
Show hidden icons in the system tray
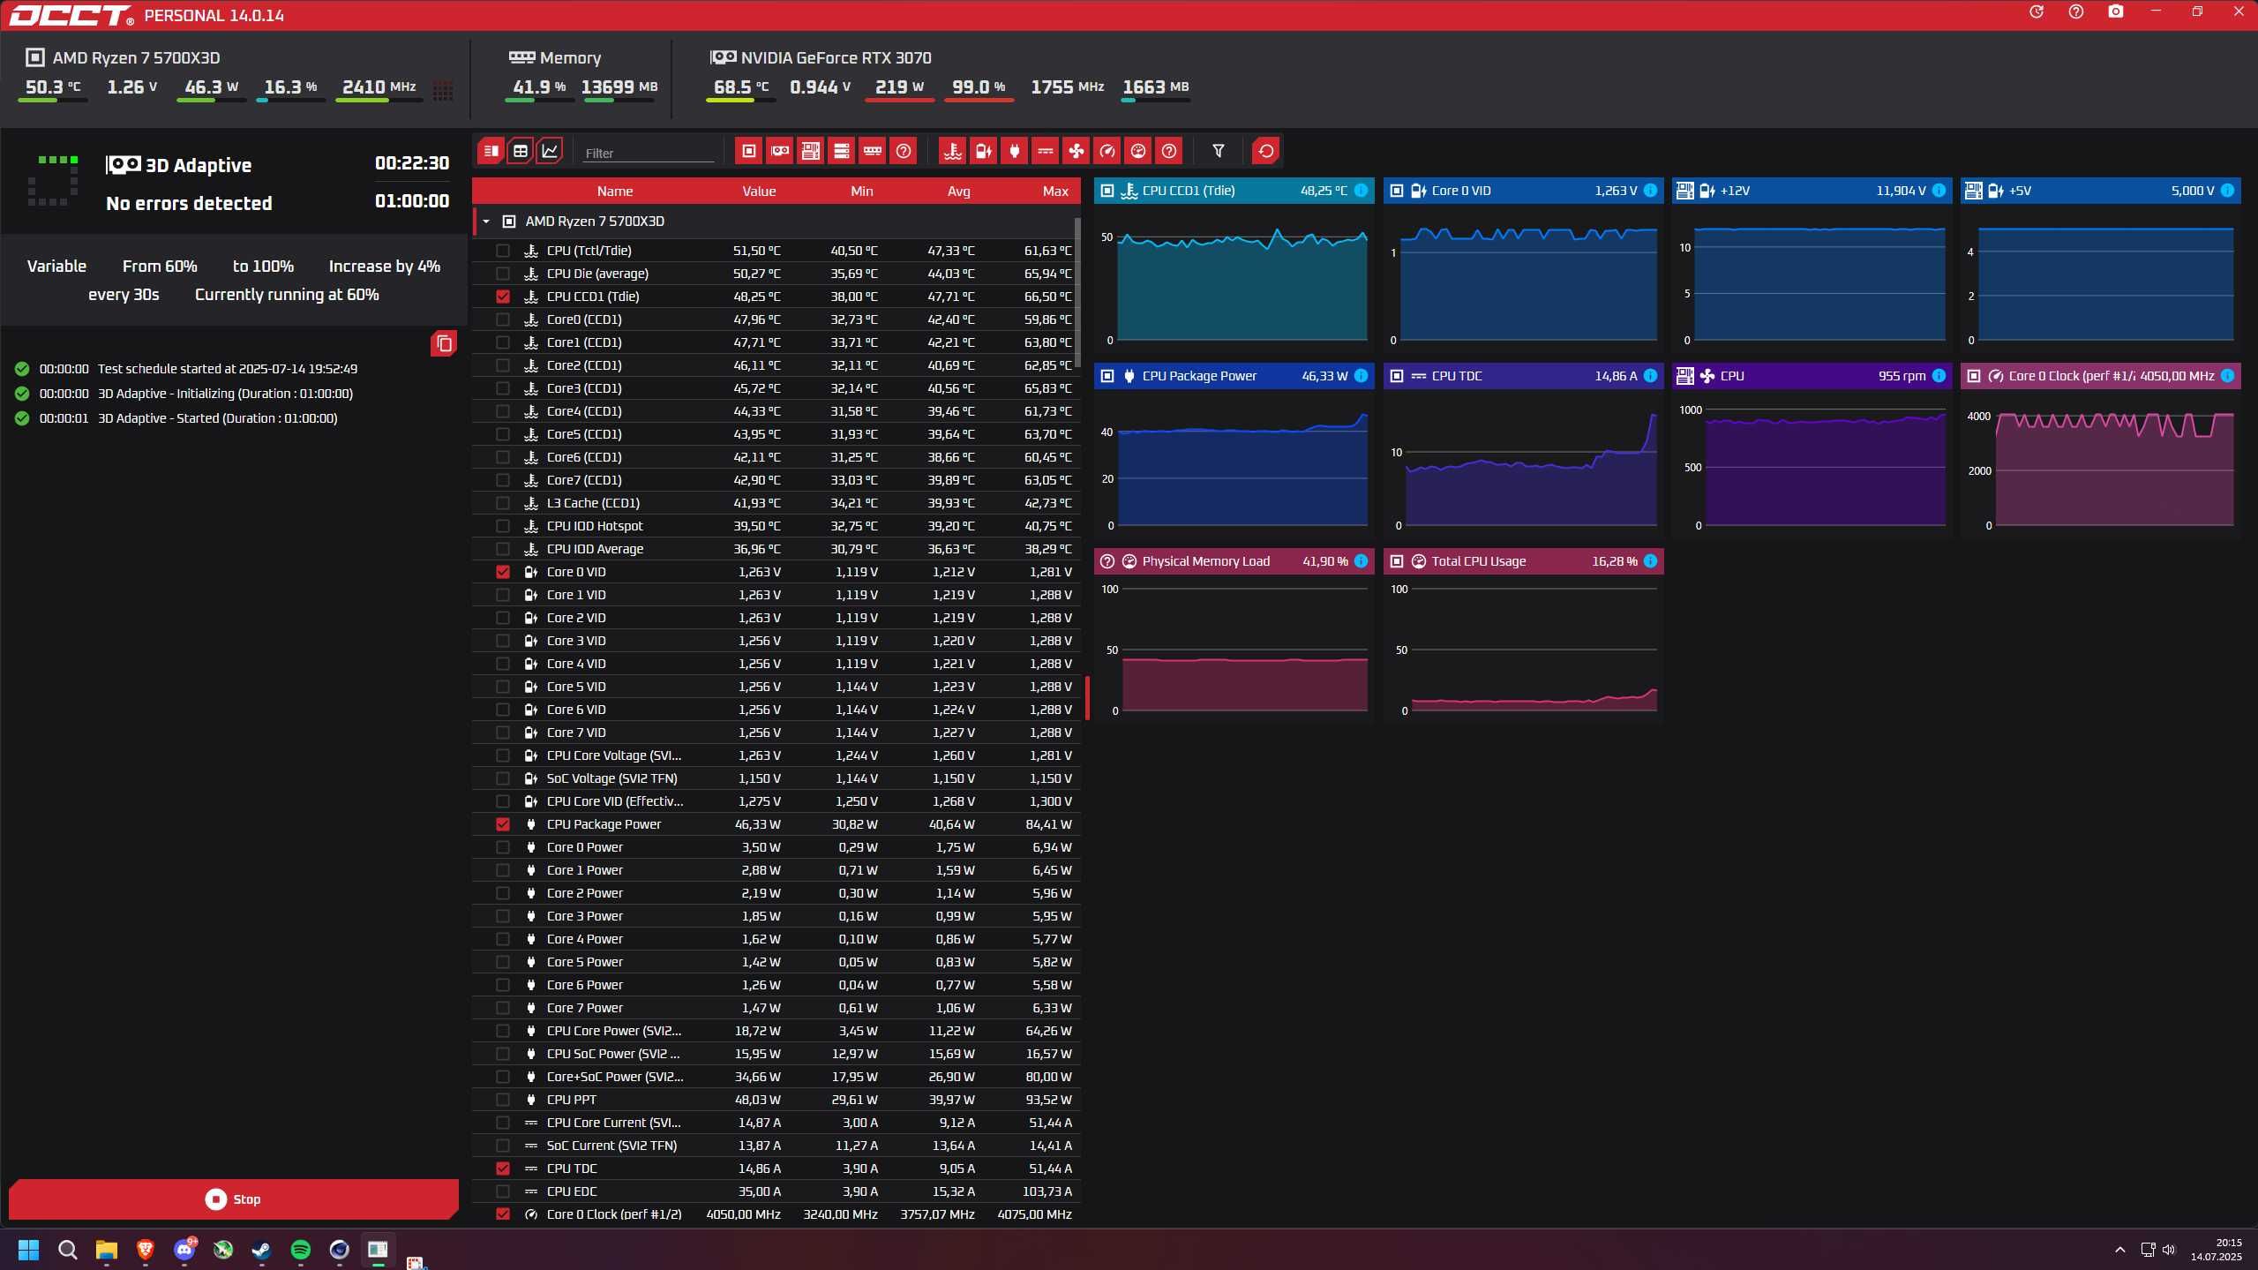click(x=2119, y=1250)
